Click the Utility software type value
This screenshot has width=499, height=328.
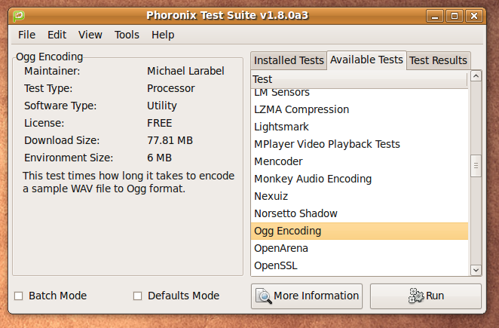click(161, 106)
